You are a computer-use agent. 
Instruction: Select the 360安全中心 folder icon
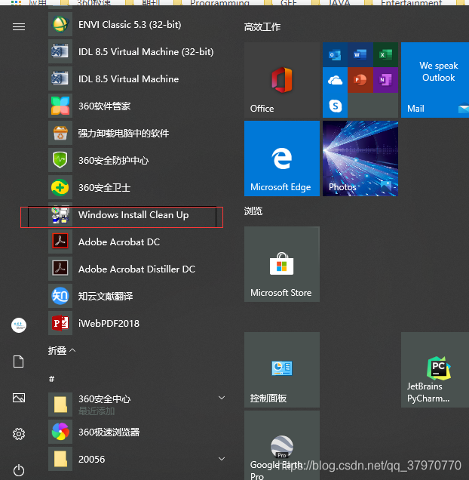point(60,405)
